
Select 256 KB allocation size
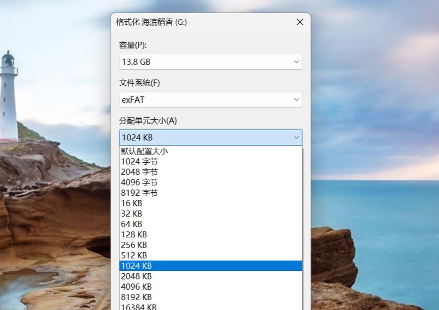click(x=211, y=245)
